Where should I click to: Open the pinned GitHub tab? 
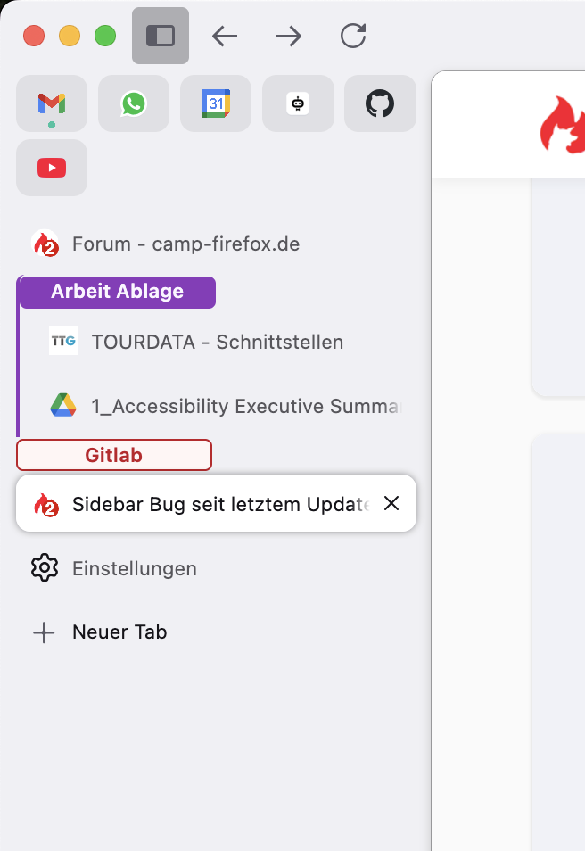point(380,103)
